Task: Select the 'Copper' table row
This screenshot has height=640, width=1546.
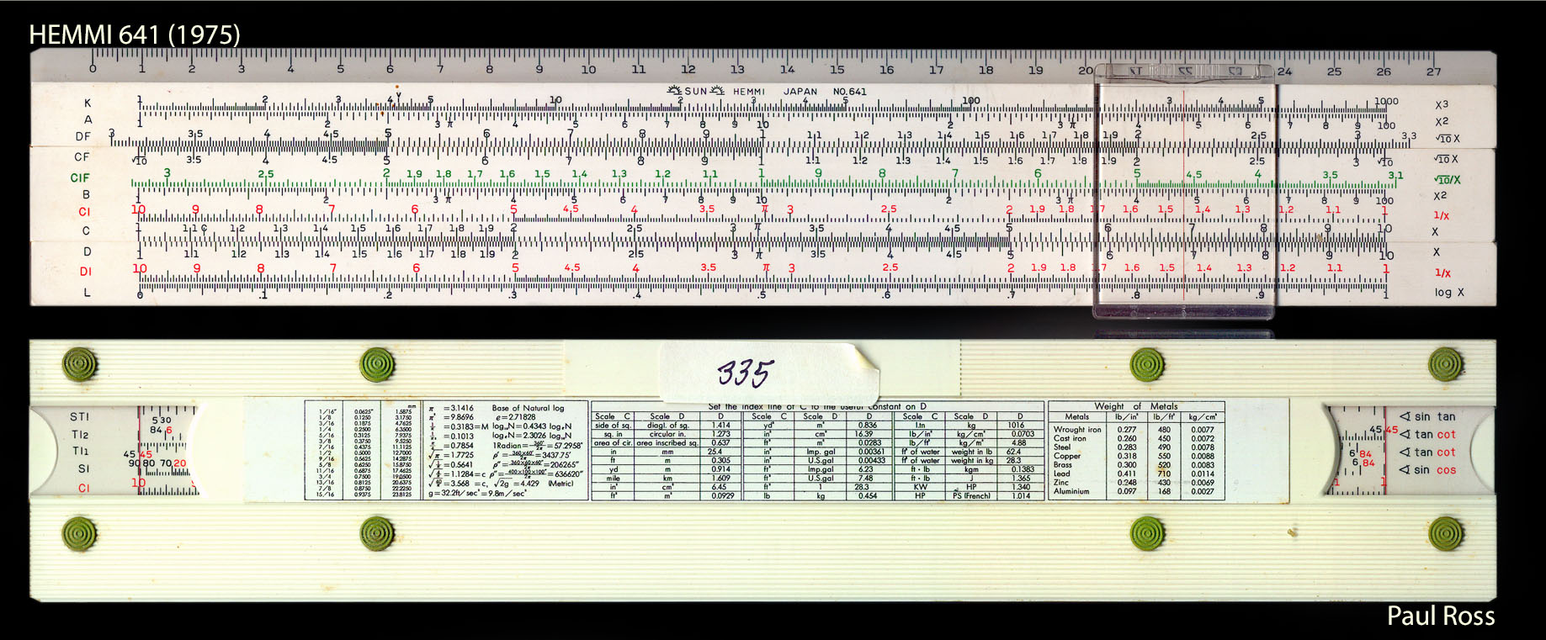Action: 1135,456
